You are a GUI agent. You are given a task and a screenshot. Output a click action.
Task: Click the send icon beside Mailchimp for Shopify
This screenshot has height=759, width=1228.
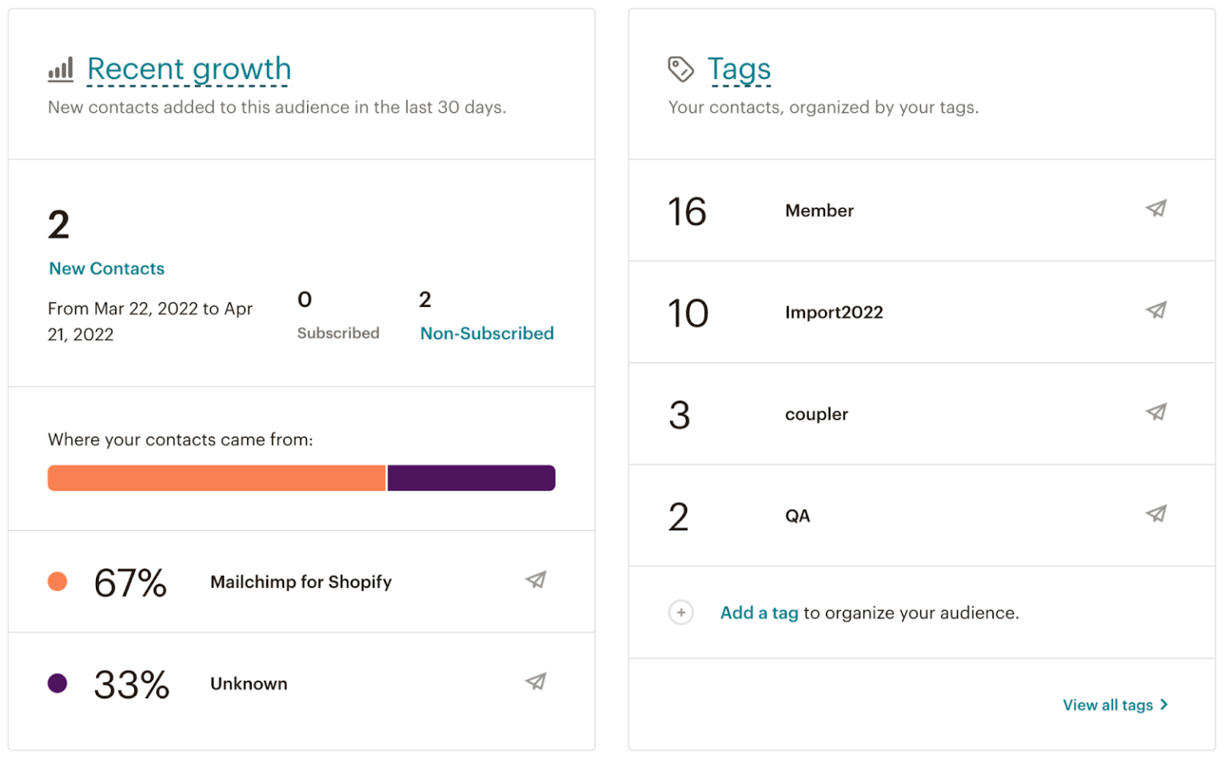pos(536,581)
